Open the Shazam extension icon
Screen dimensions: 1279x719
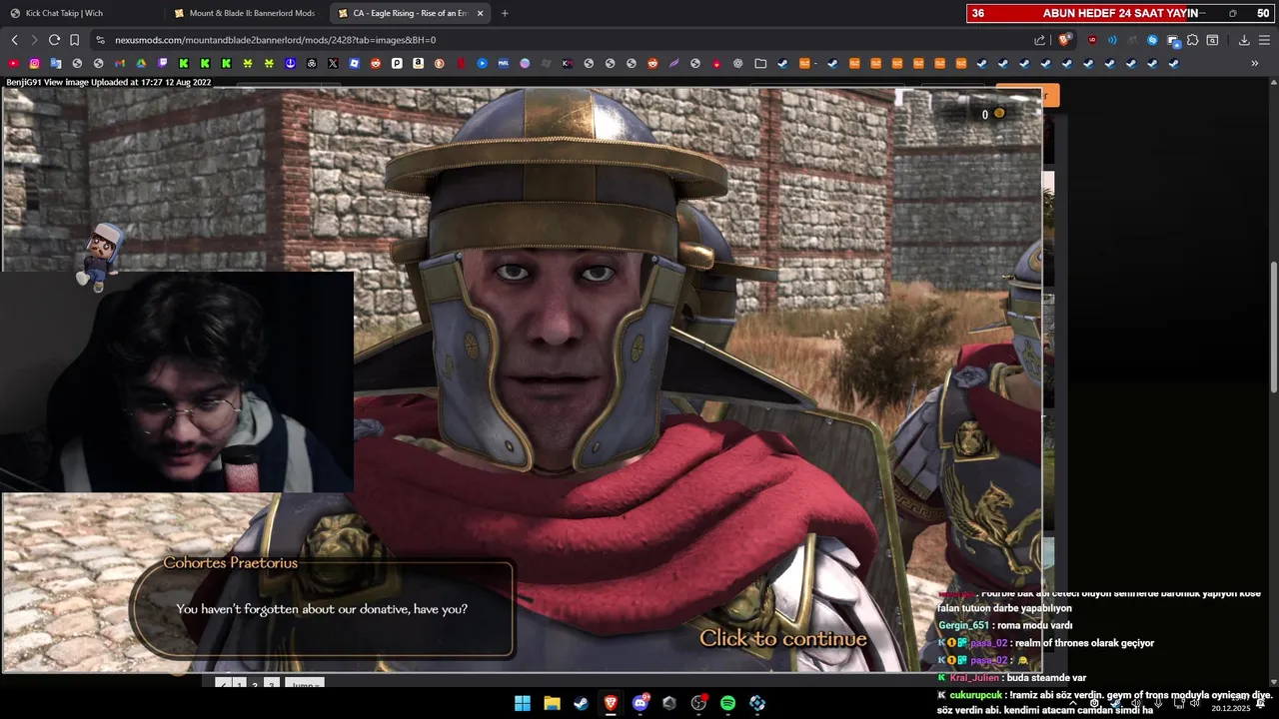(1152, 40)
